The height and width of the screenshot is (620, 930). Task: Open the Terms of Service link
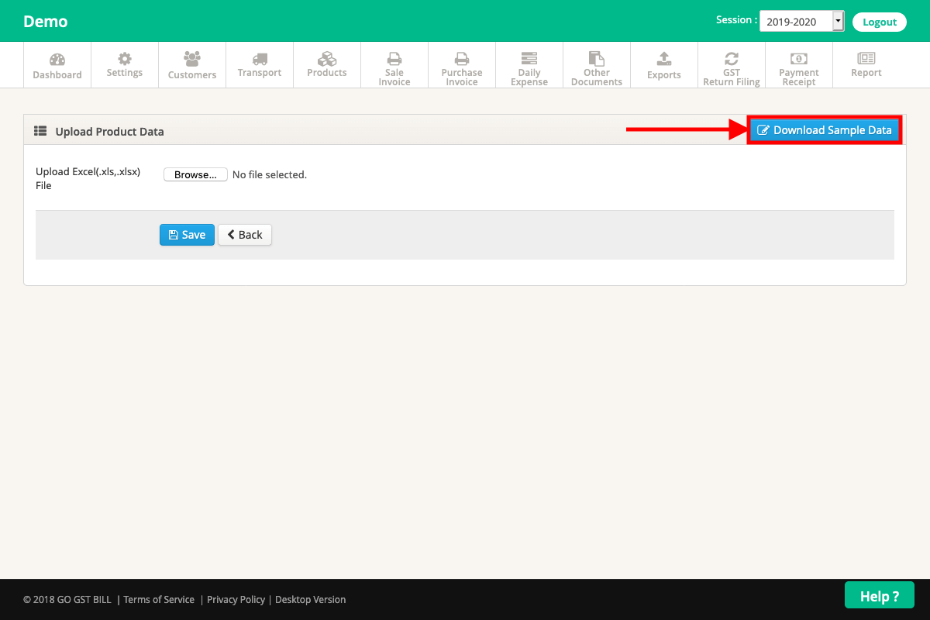[158, 599]
